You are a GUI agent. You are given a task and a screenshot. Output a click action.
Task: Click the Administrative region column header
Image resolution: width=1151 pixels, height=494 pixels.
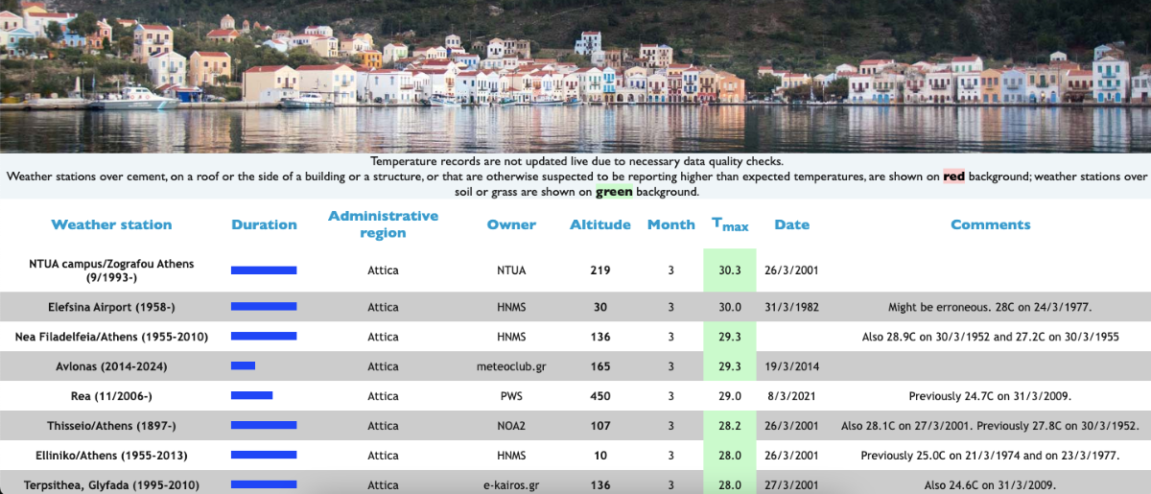383,224
